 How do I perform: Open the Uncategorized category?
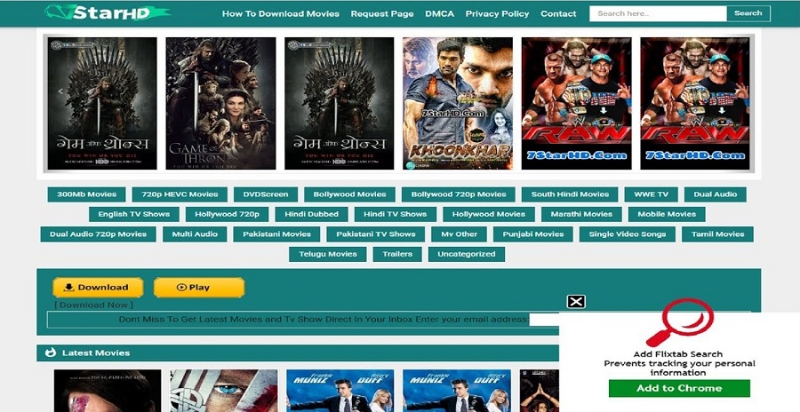467,254
